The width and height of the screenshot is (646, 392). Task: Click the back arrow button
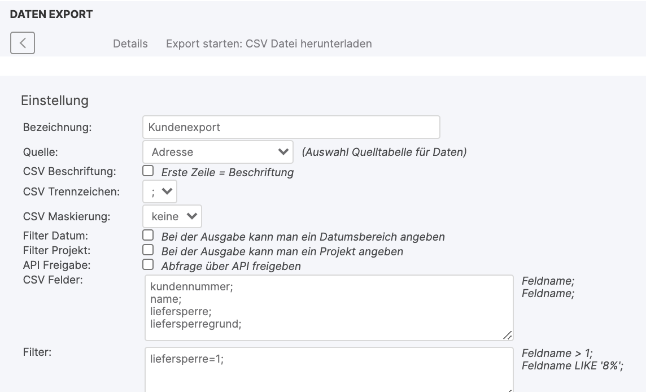coord(23,43)
